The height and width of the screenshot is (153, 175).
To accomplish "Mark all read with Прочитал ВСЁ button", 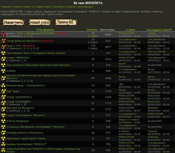I will [66, 22].
